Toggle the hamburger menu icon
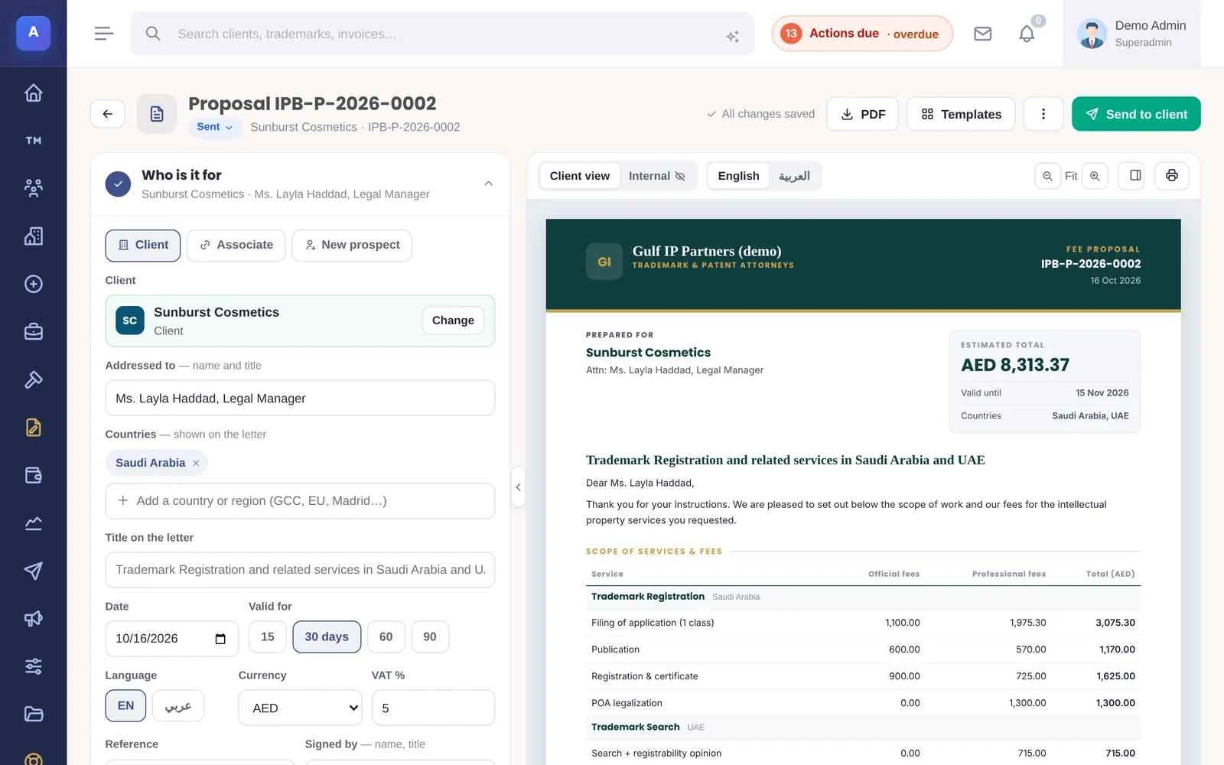 [x=104, y=34]
